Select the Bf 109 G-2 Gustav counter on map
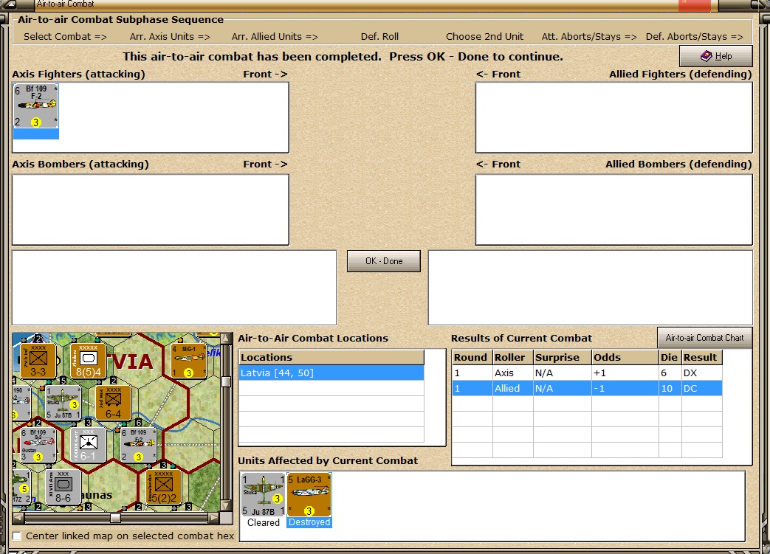This screenshot has height=554, width=770. 38,445
